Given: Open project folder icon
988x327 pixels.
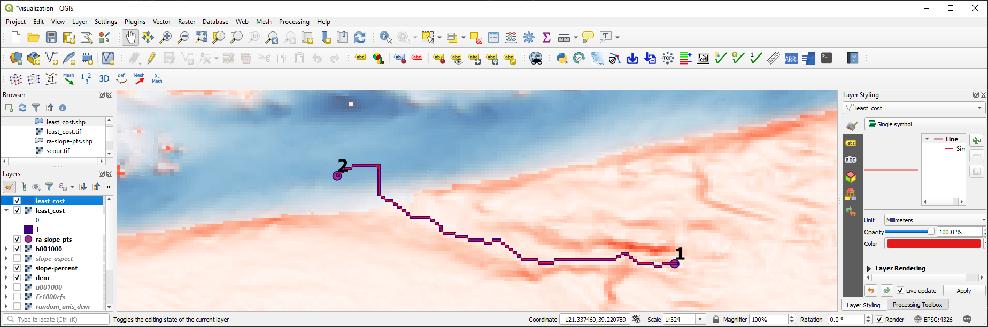Looking at the screenshot, I should (x=33, y=37).
